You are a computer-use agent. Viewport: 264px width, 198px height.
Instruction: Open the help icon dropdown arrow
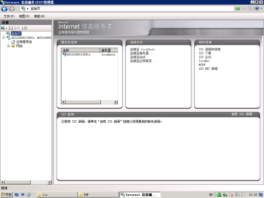(x=261, y=8)
